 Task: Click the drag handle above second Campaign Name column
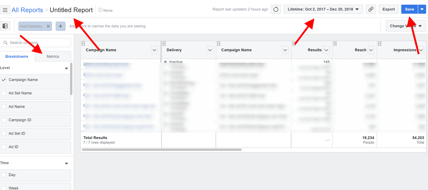point(219,44)
